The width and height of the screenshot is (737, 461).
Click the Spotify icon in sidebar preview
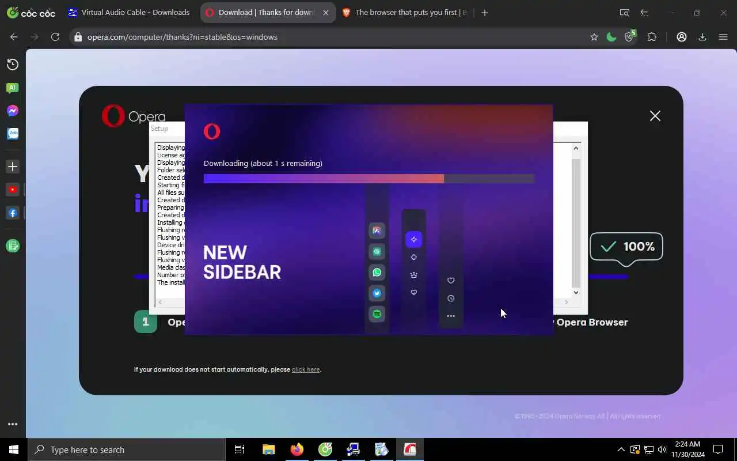click(x=377, y=314)
